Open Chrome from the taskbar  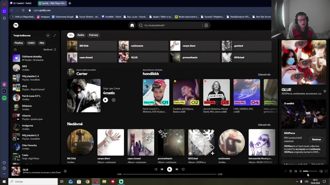click(87, 182)
